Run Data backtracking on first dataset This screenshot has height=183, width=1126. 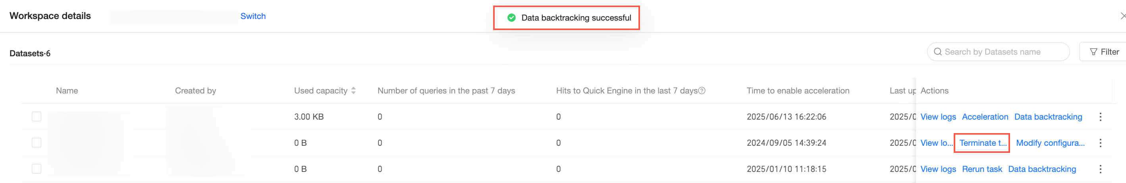[x=1048, y=117]
